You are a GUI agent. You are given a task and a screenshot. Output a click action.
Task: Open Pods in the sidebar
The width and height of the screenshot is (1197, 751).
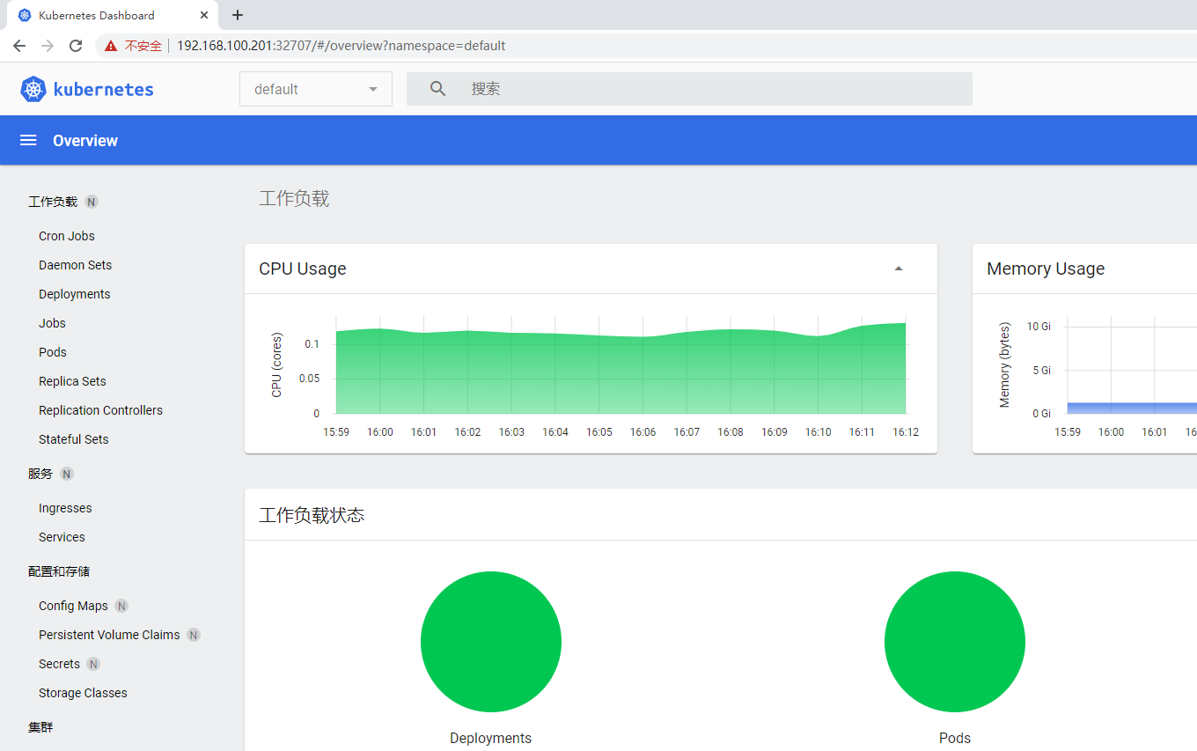(x=53, y=352)
